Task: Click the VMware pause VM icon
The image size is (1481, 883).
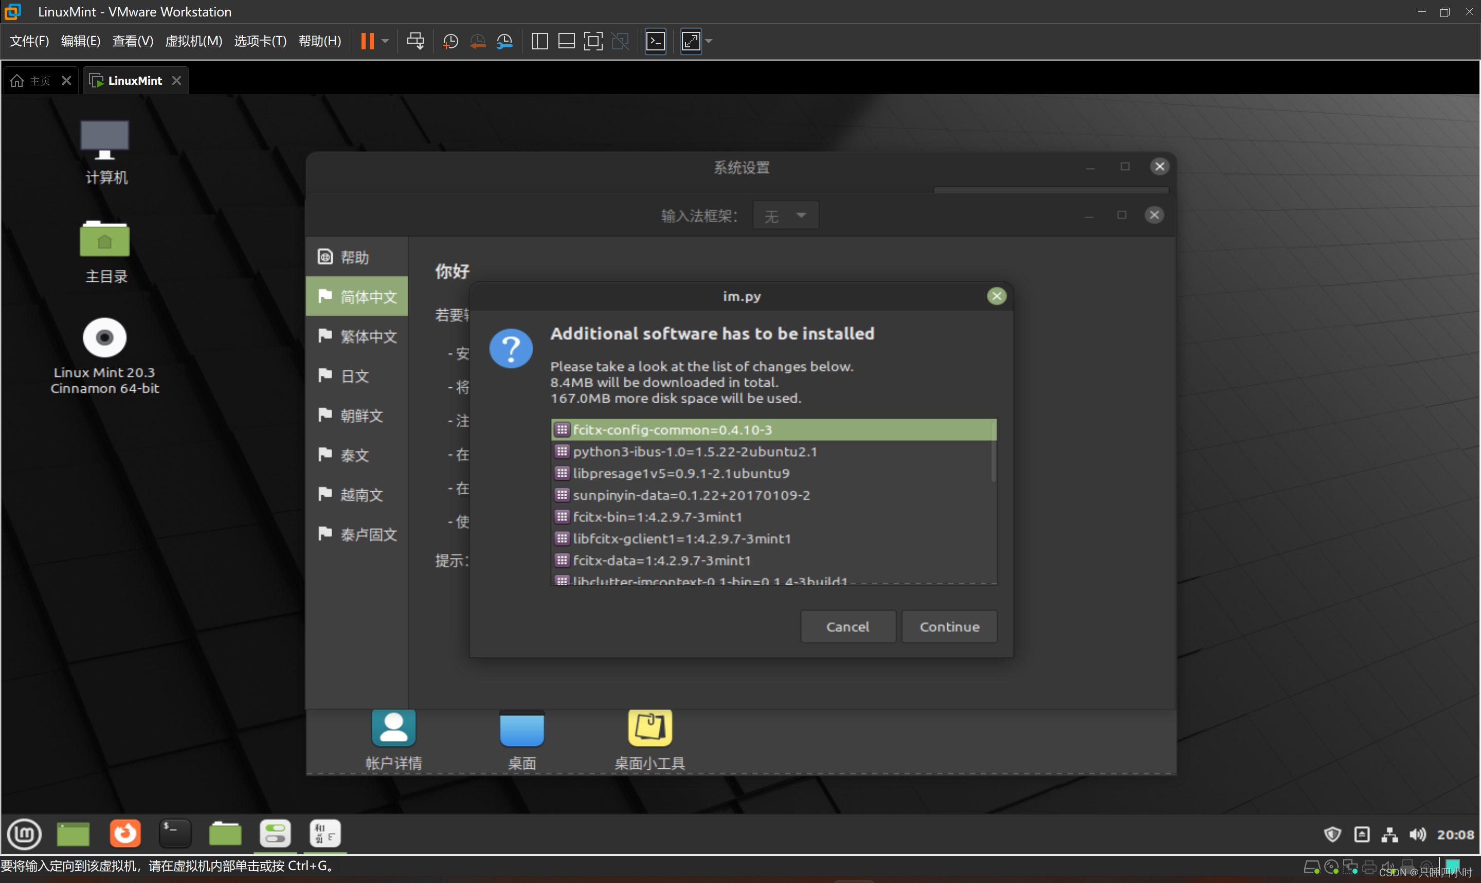Action: [368, 41]
